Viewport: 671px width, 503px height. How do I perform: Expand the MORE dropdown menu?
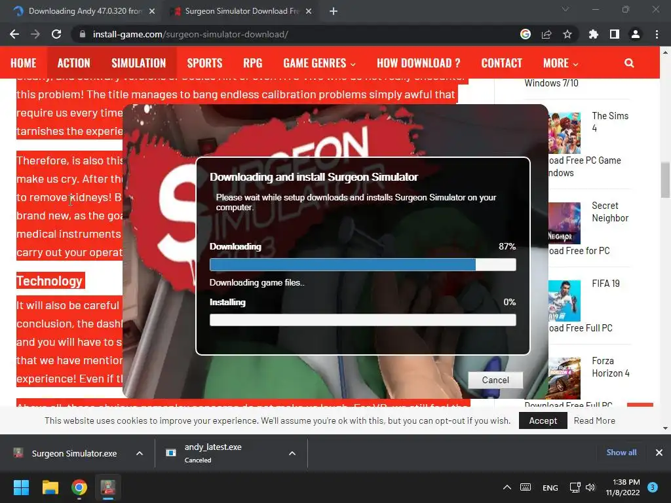[561, 64]
